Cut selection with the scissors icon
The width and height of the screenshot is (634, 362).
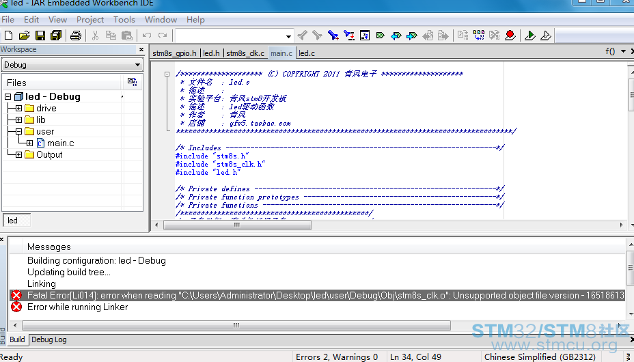(x=95, y=36)
